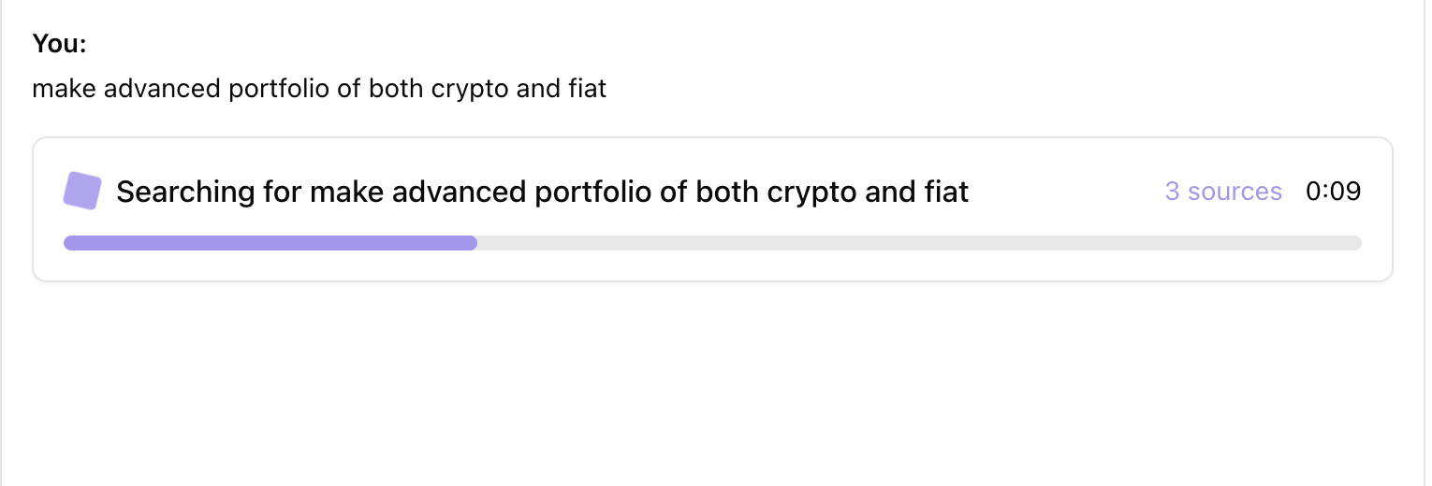
Task: Click the purple square search status icon
Action: (81, 191)
